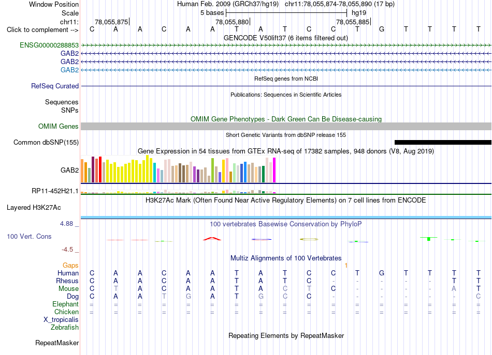Viewport: 492px width, 355px height.
Task: Click the RepeatMasker track label
Action: point(57,343)
